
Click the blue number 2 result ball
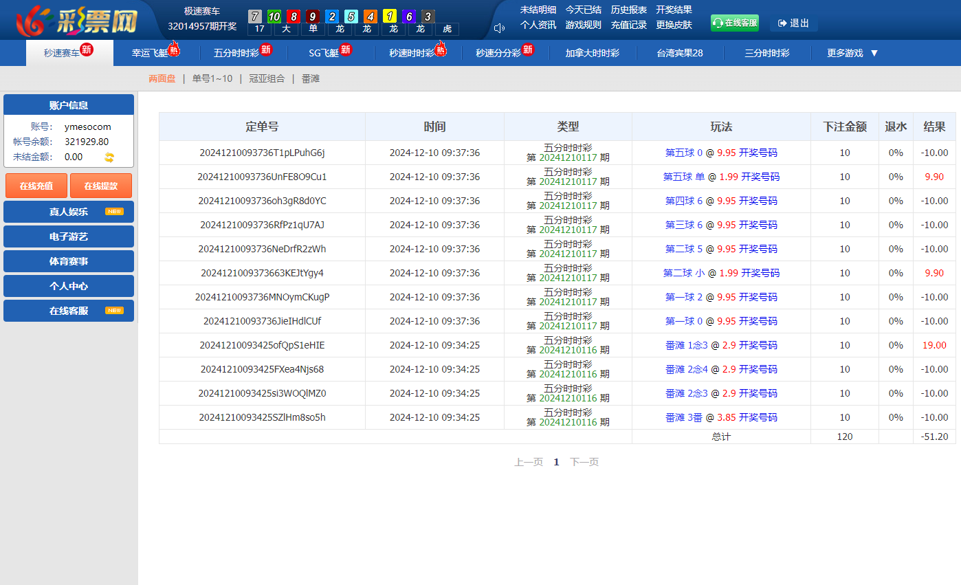coord(332,16)
